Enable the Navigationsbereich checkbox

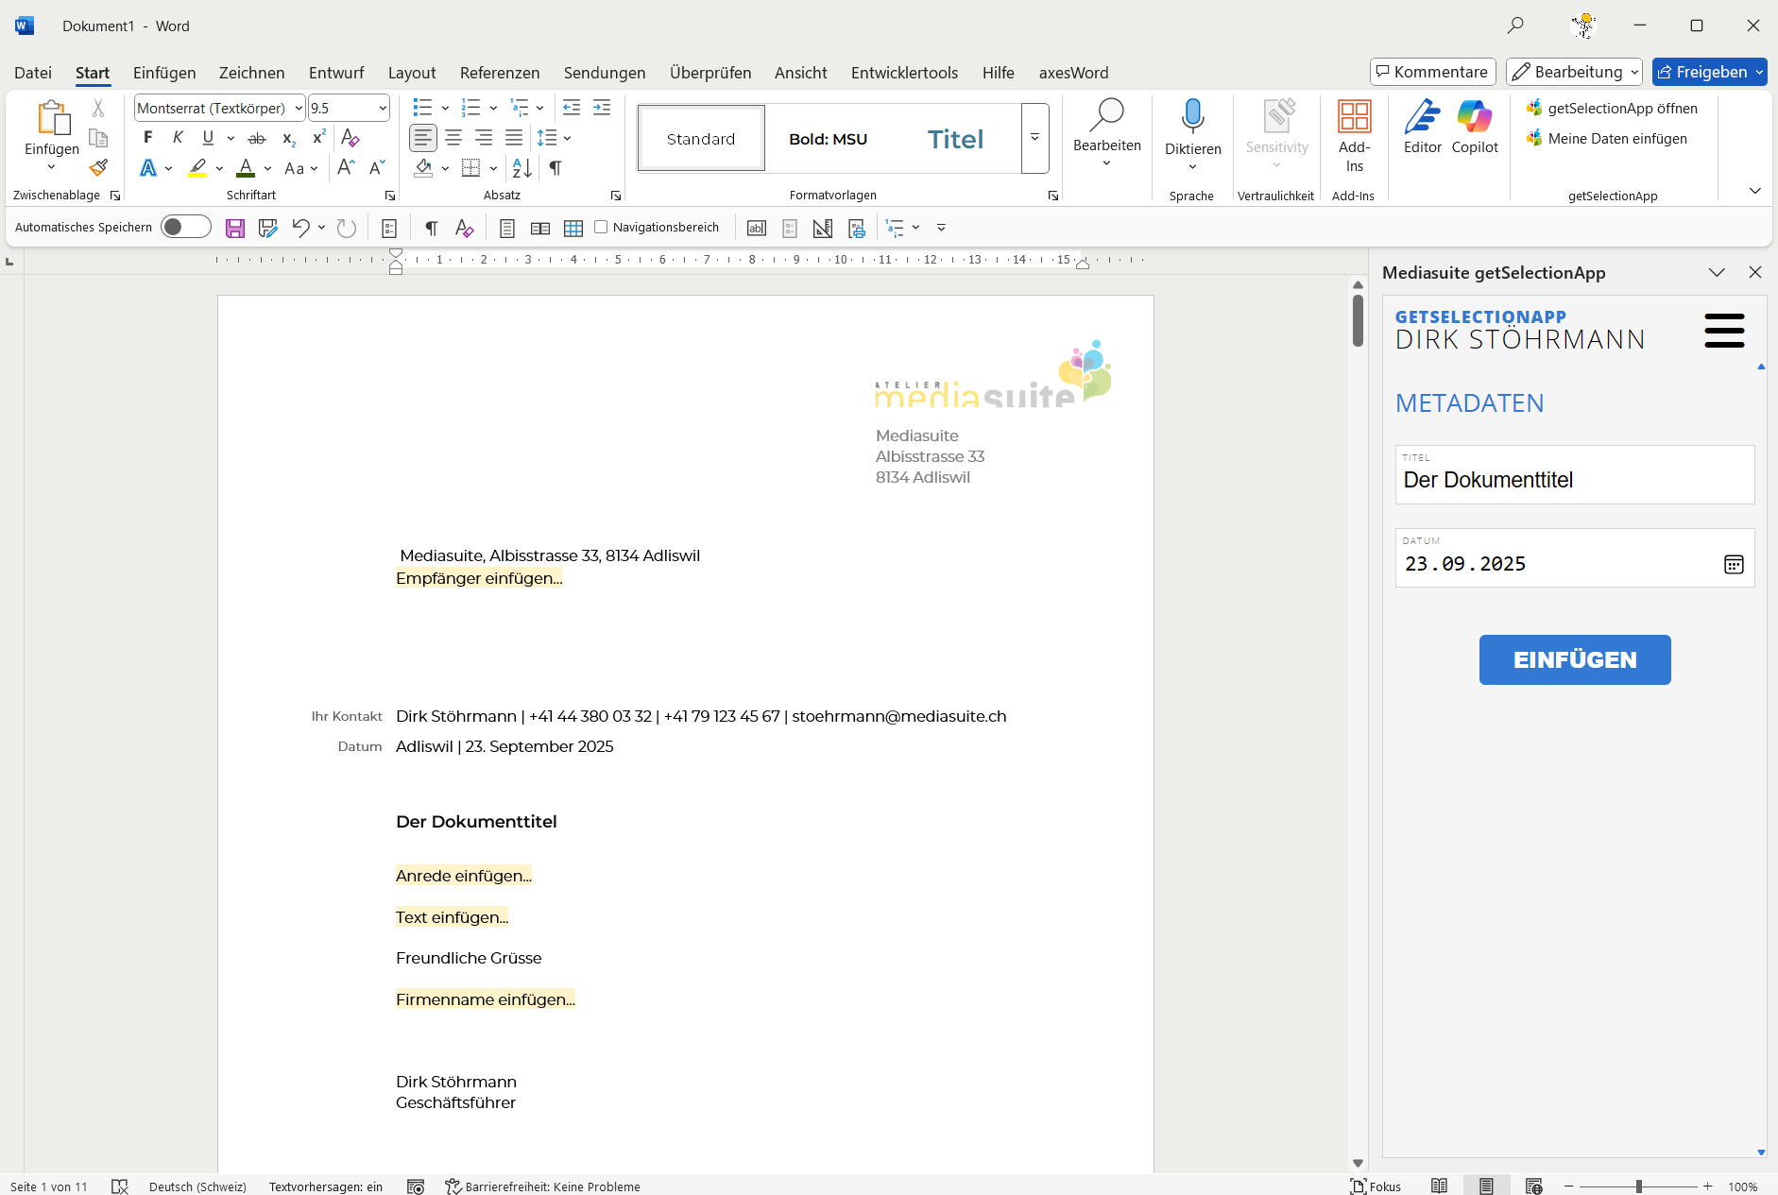(x=601, y=228)
